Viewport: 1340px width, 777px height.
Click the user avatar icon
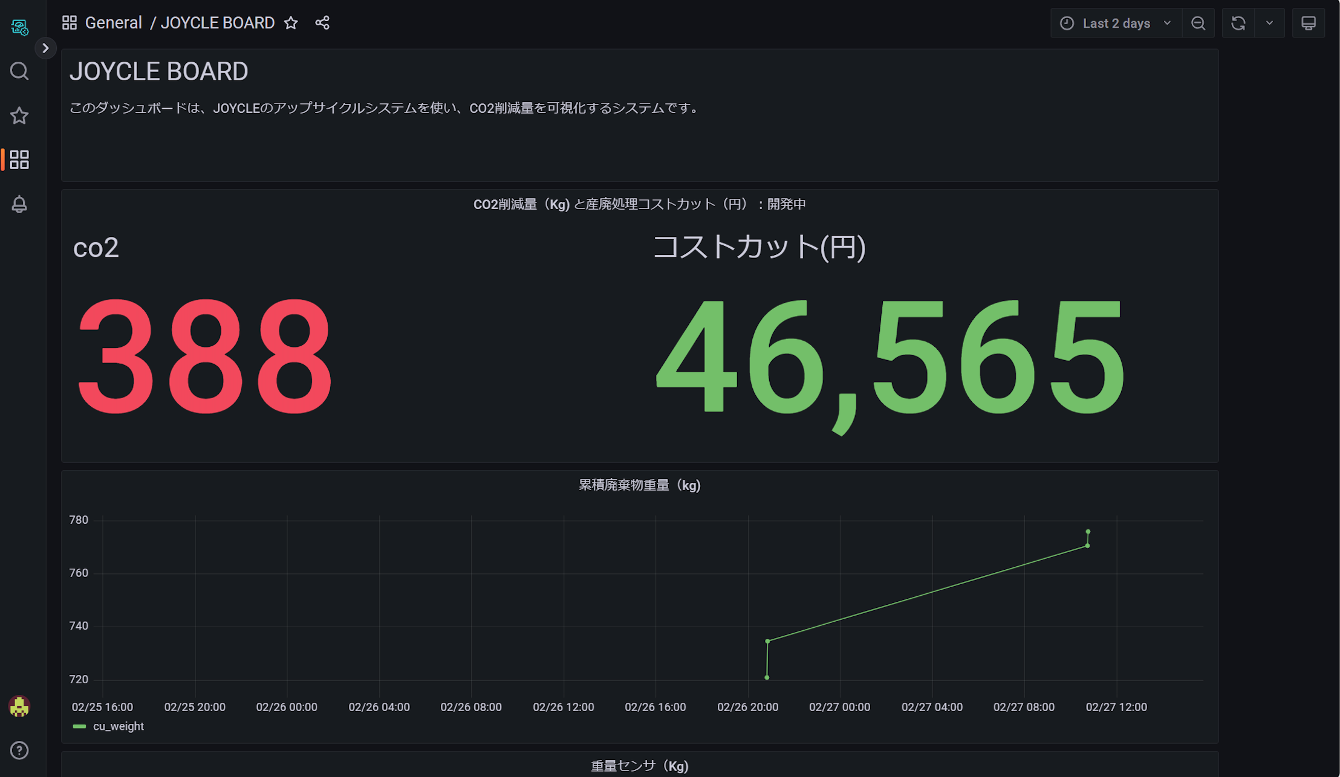pos(19,706)
